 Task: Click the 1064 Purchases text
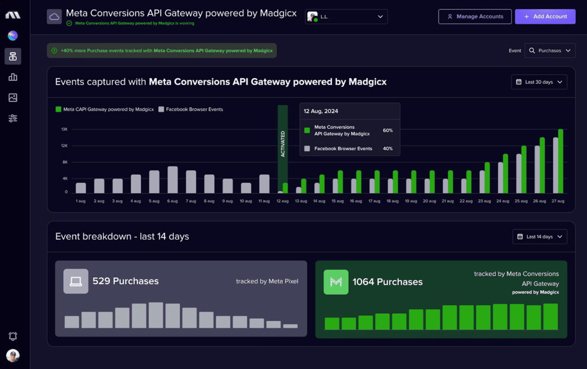(388, 282)
